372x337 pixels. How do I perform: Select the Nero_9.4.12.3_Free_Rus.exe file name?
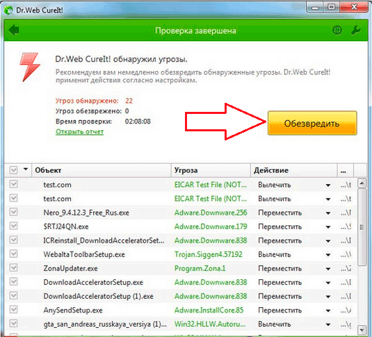click(86, 213)
